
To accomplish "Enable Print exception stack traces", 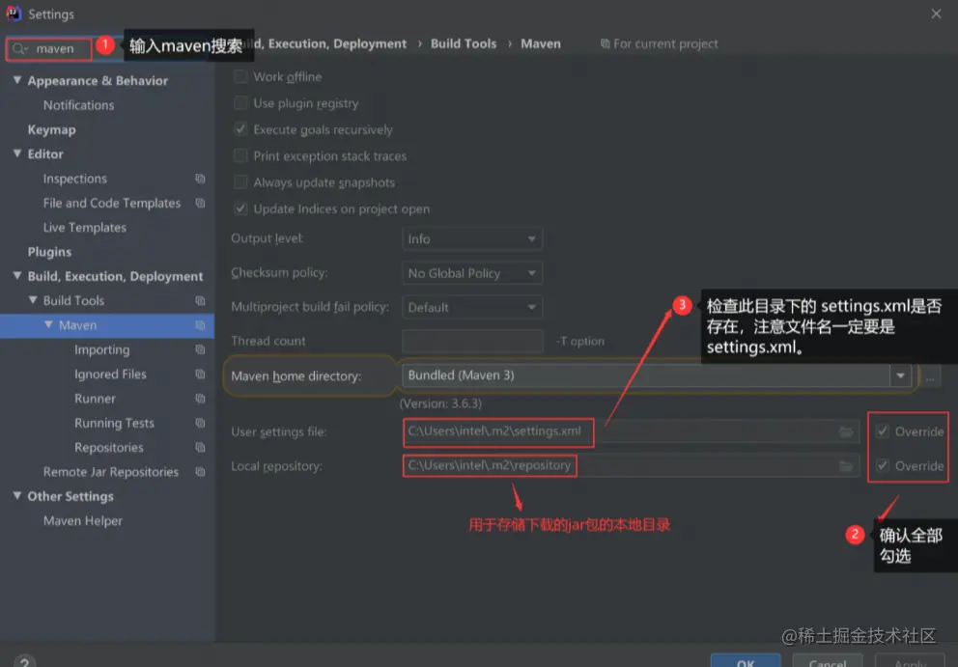I will (240, 155).
